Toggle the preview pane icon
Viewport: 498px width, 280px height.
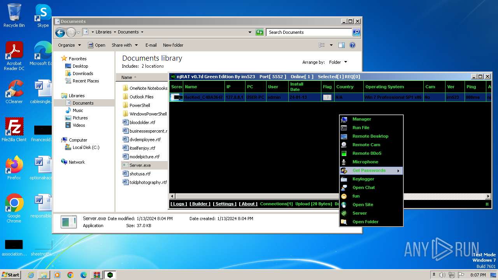click(x=341, y=45)
